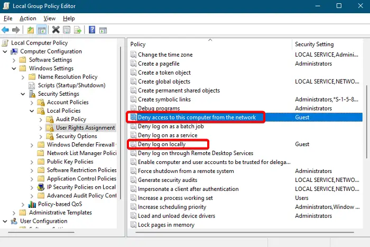Select the Deny log on locally policy
The width and height of the screenshot is (370, 247).
[x=162, y=144]
